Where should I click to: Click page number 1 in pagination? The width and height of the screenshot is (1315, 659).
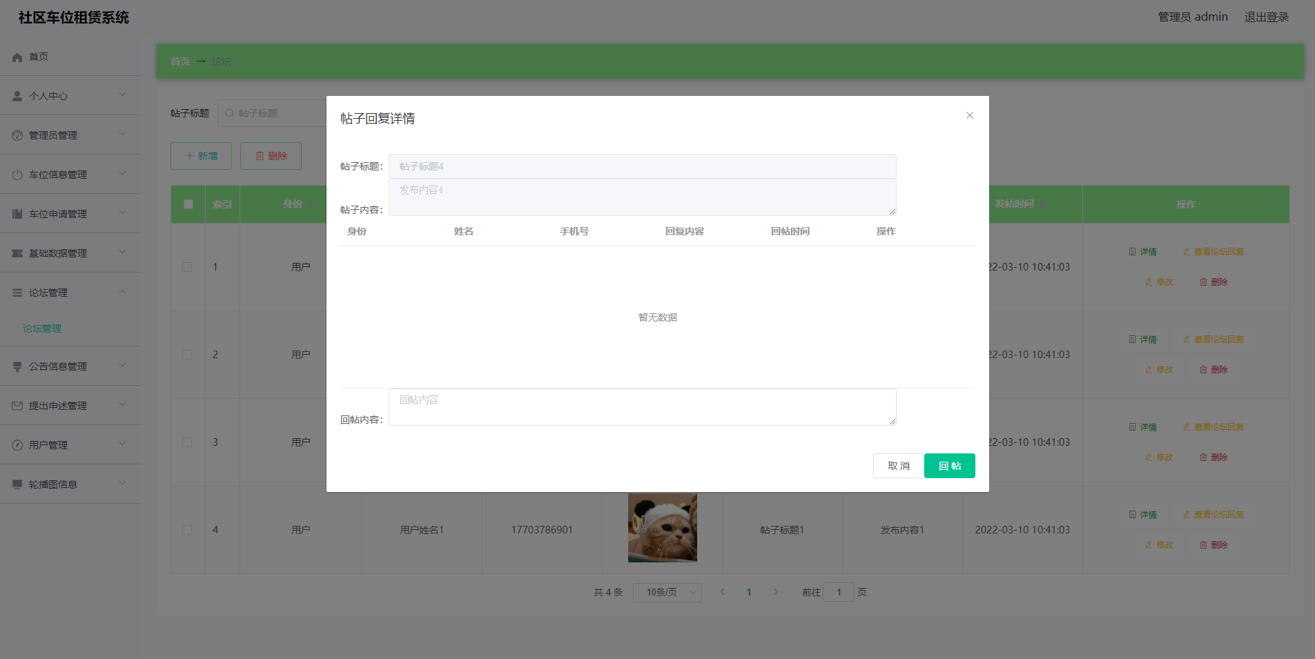(x=749, y=592)
